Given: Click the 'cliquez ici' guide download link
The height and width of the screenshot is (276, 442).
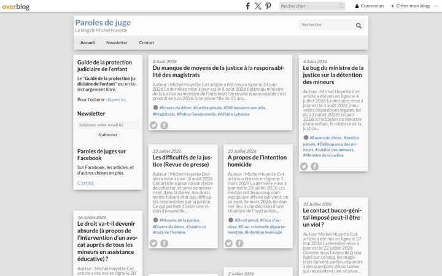Looking at the screenshot, I should coord(115,99).
